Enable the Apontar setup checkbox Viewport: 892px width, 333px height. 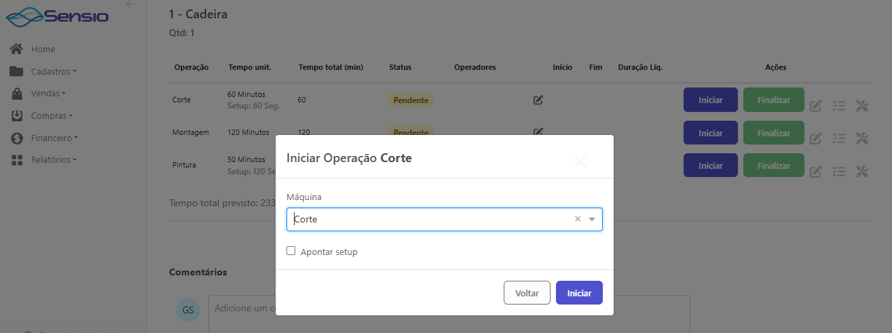(291, 251)
